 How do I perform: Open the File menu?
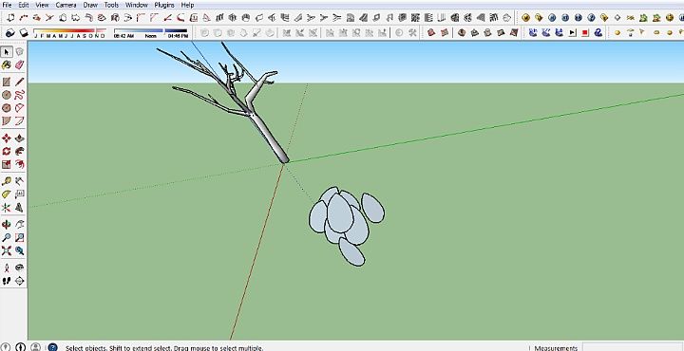[x=7, y=5]
